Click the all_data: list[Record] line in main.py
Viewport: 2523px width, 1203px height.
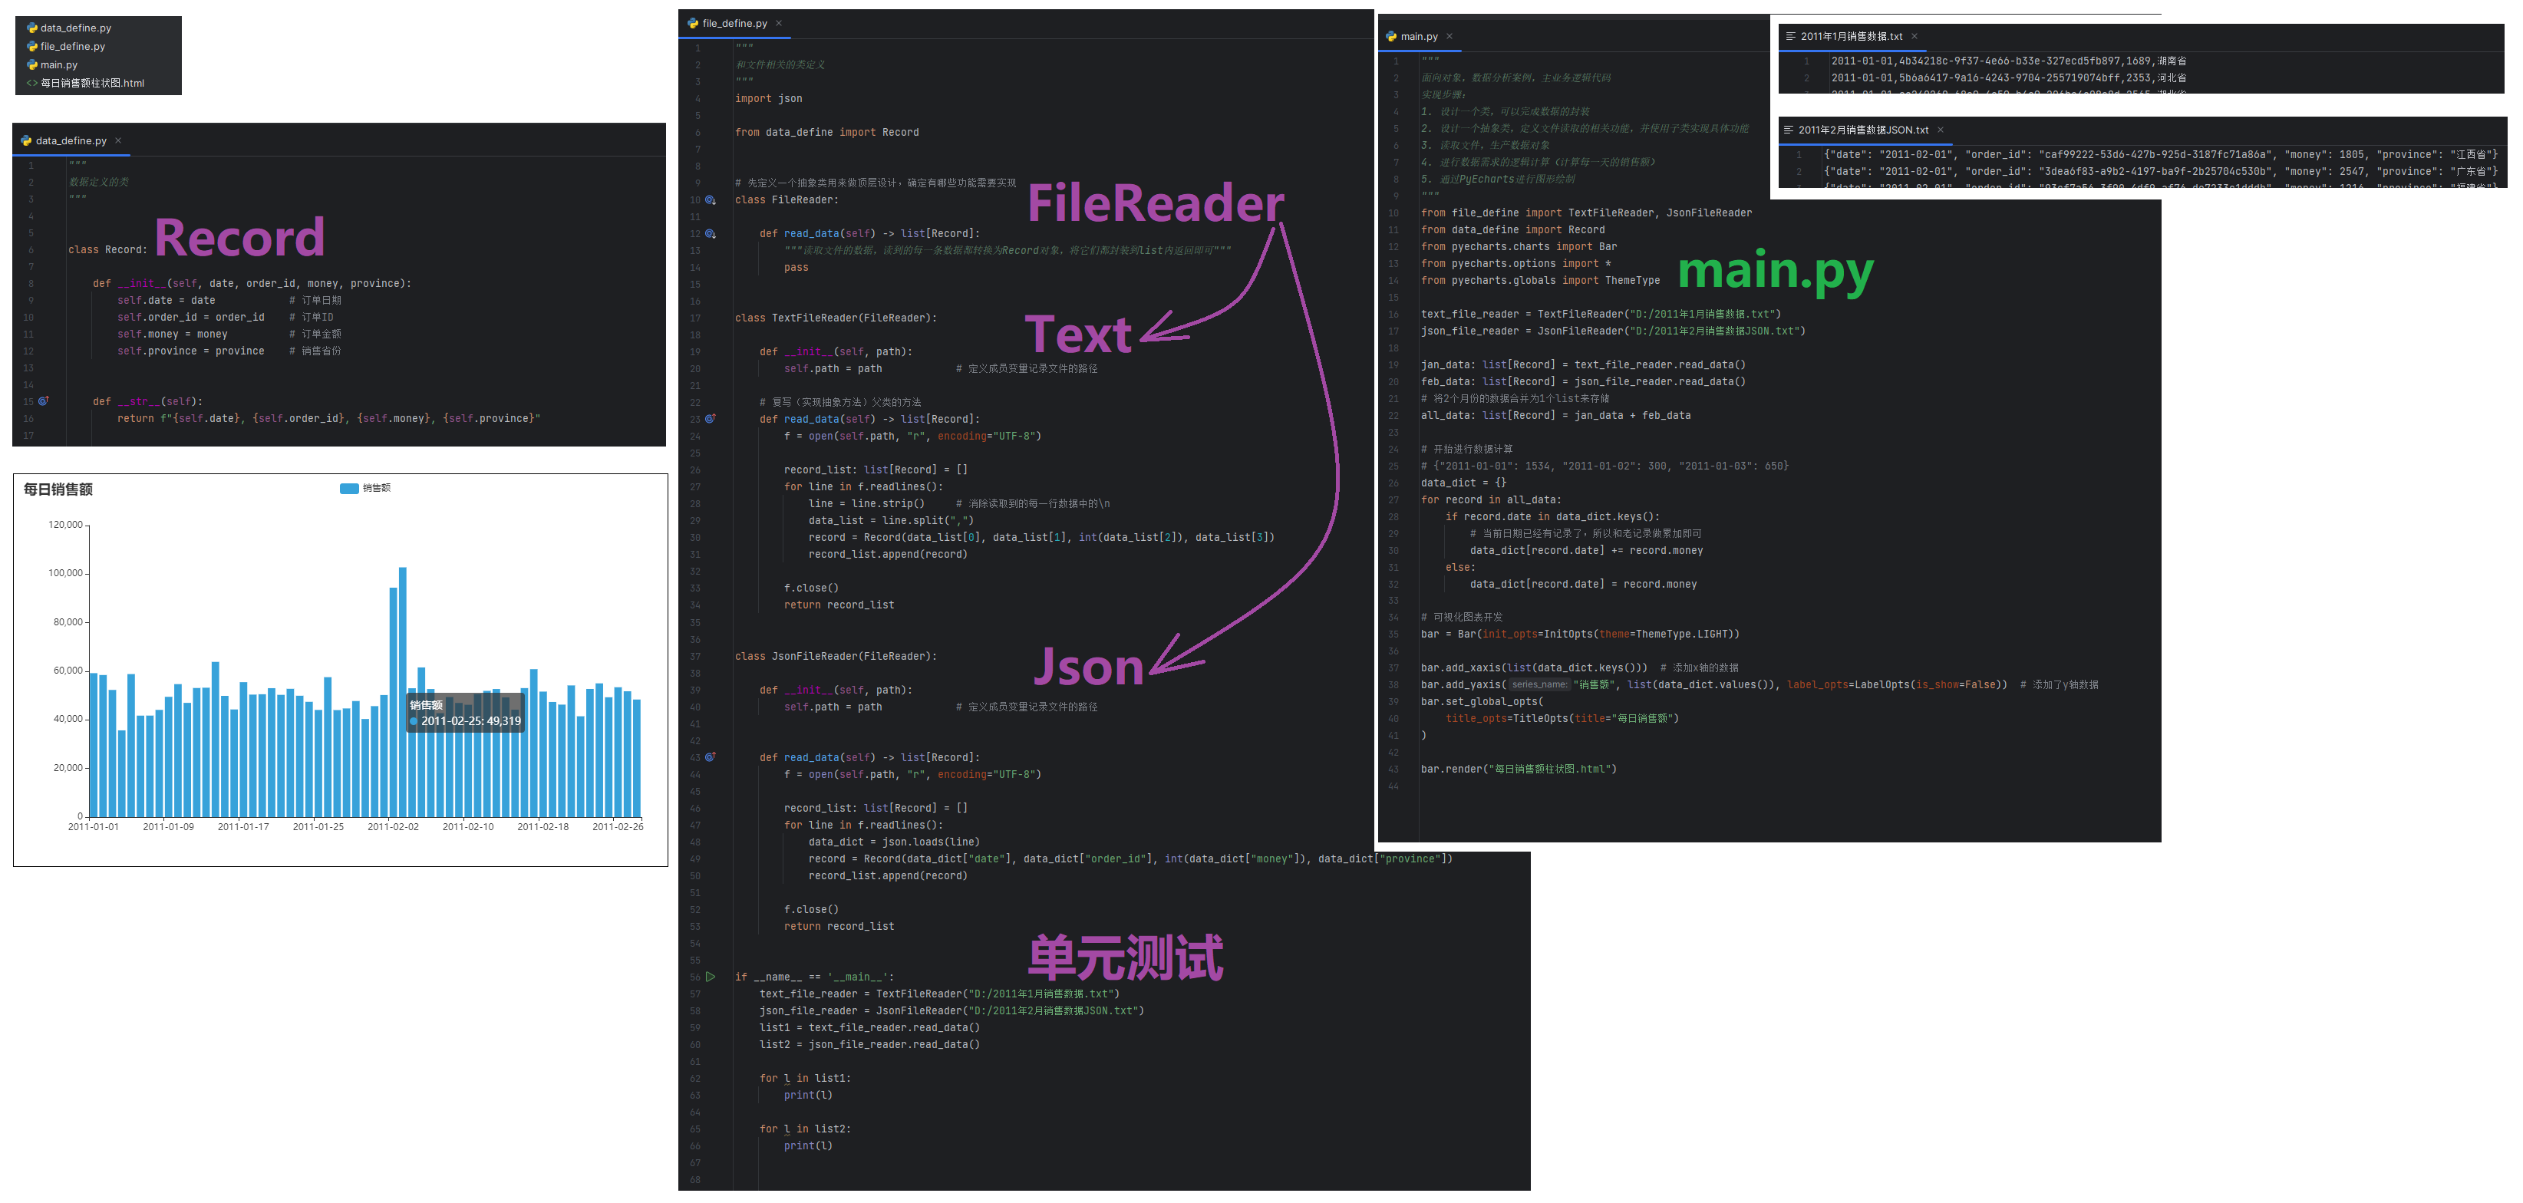1555,415
